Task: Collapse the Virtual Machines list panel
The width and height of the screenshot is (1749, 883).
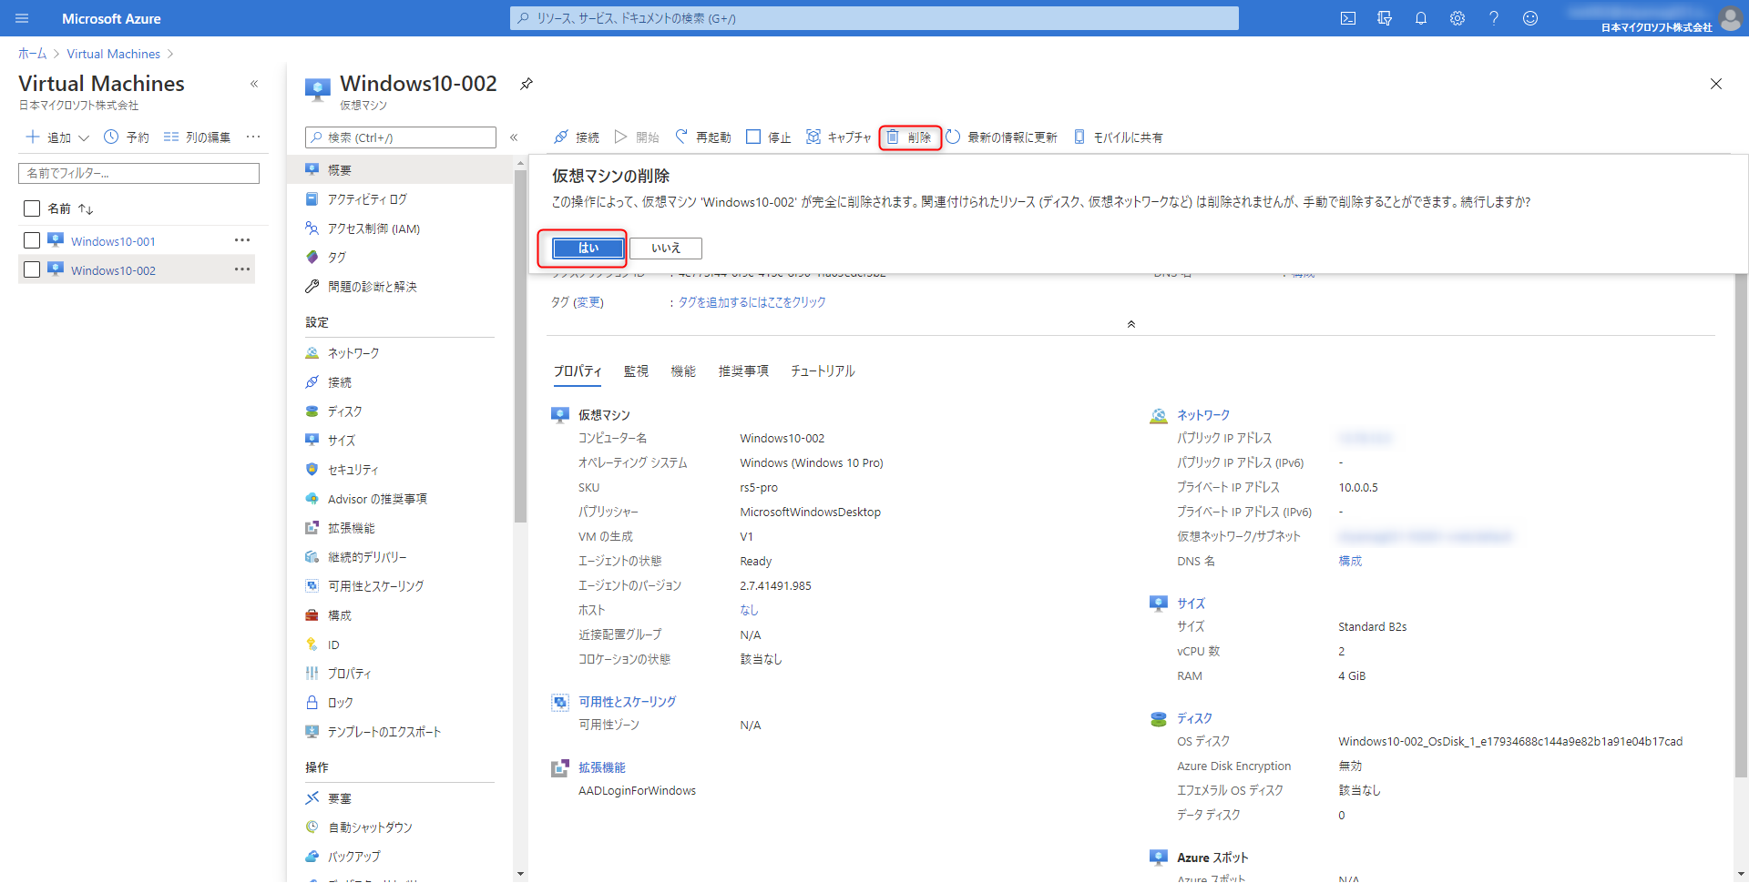Action: click(x=254, y=84)
